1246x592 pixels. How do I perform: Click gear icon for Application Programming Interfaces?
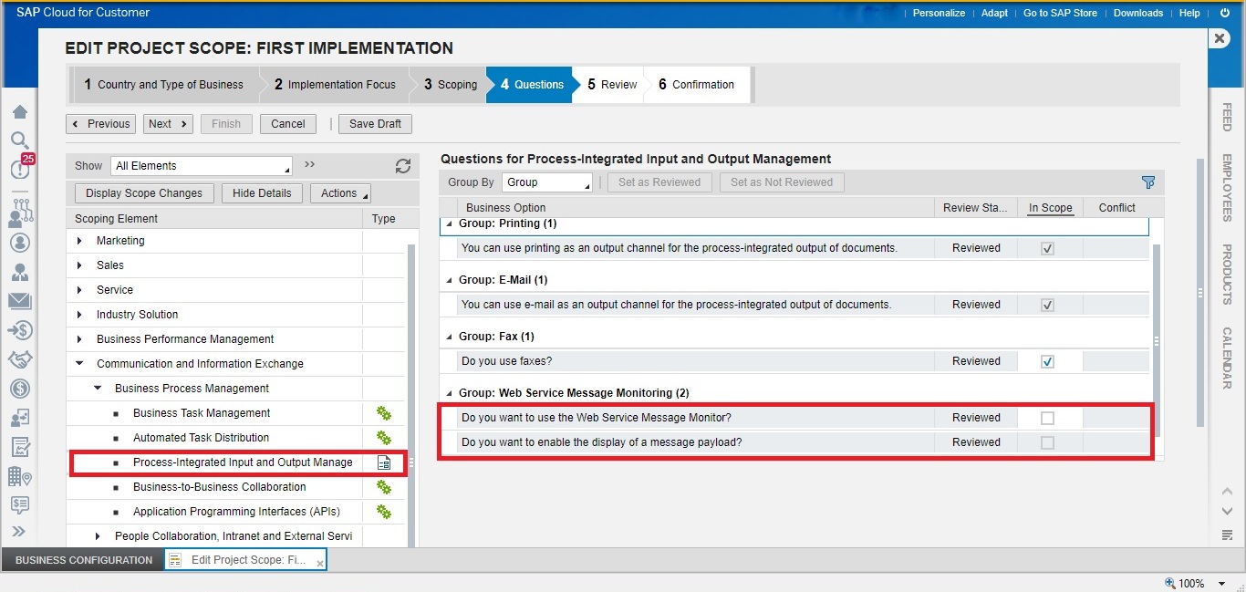(384, 512)
